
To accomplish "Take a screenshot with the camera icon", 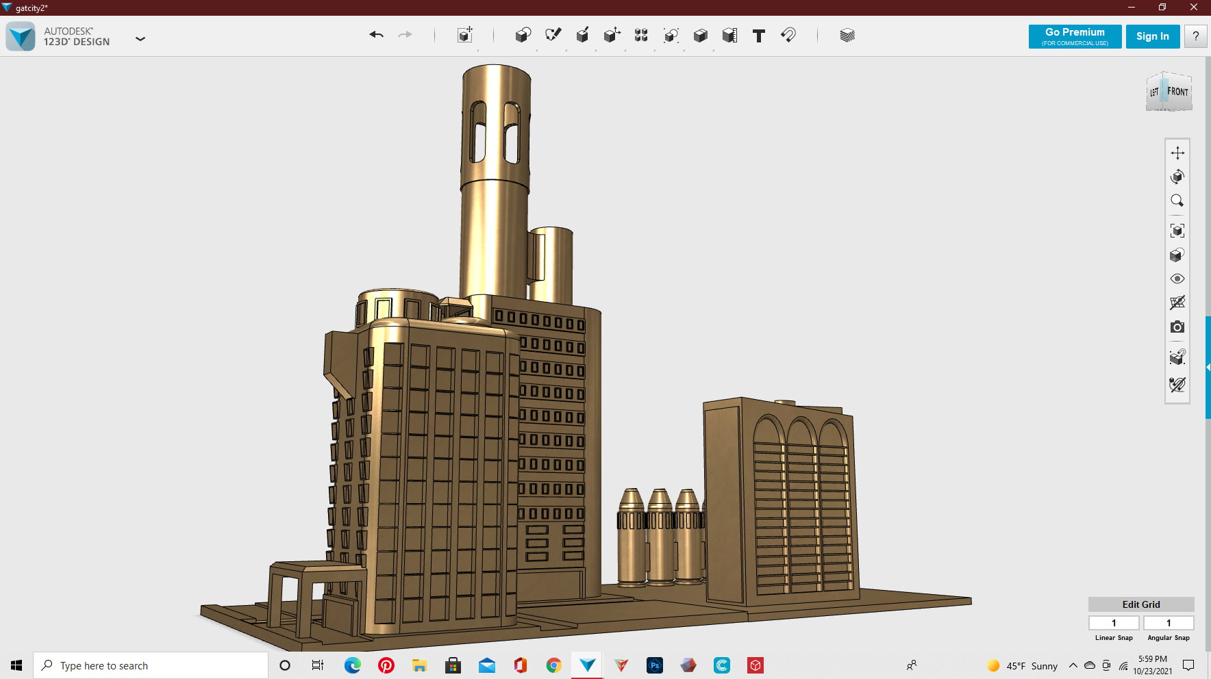I will 1177,327.
